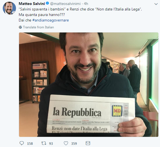Click the la Repubblica masthead in photo

pos(77,112)
